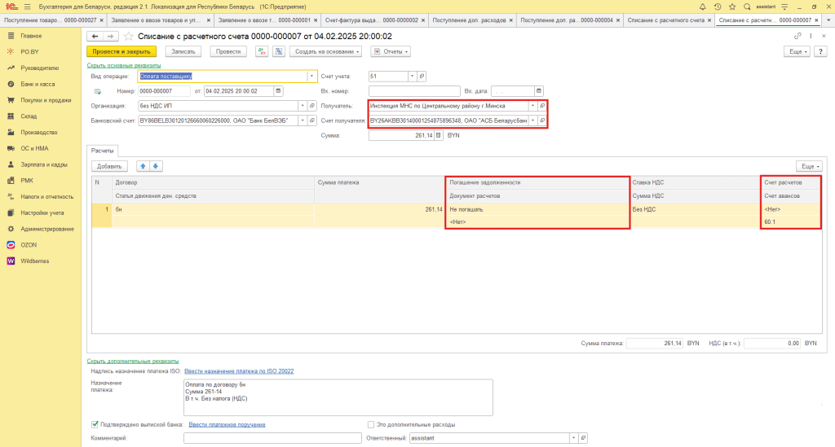Click into the Комментарий field
Screen dimensions: 835x447
coord(272,438)
